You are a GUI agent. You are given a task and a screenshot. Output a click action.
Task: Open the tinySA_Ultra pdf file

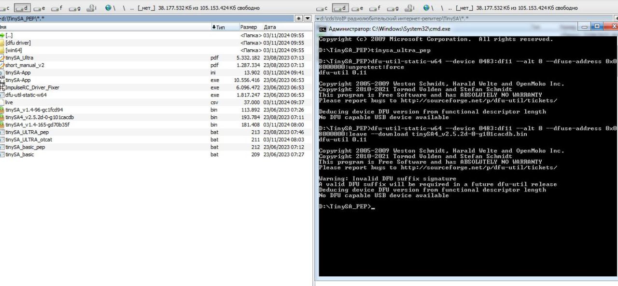pos(19,58)
